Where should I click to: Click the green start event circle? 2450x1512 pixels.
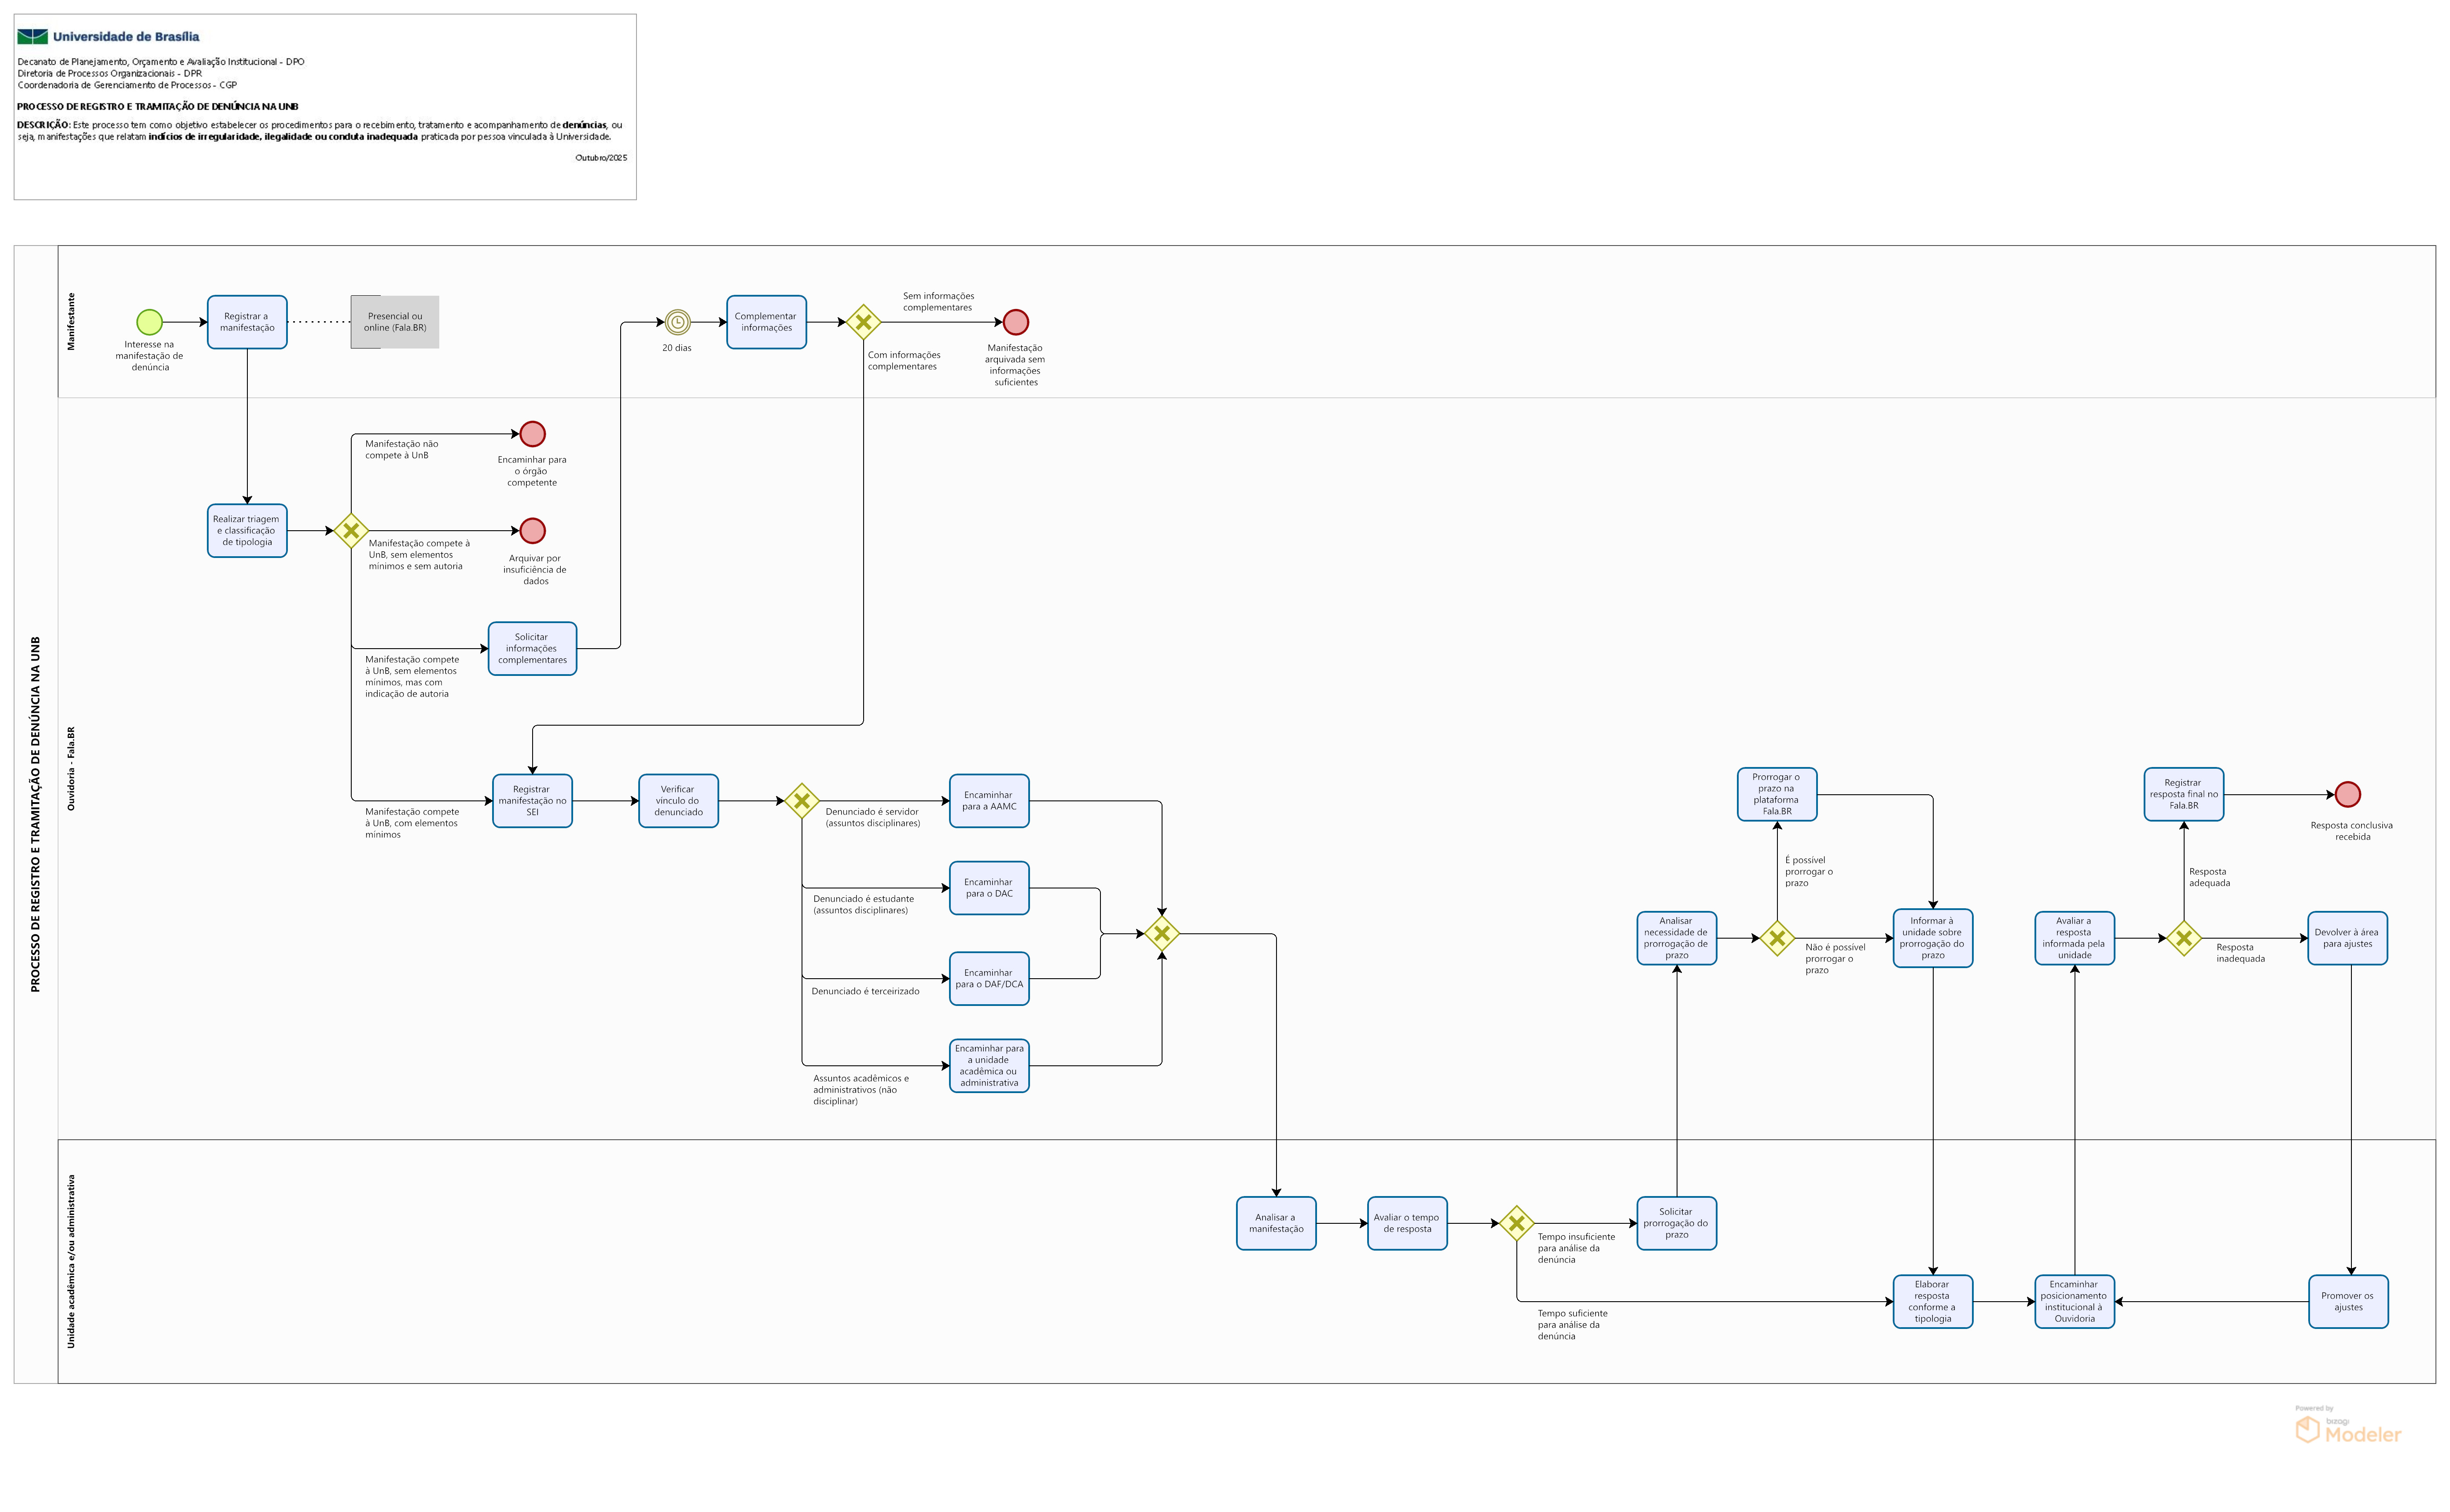coord(150,322)
